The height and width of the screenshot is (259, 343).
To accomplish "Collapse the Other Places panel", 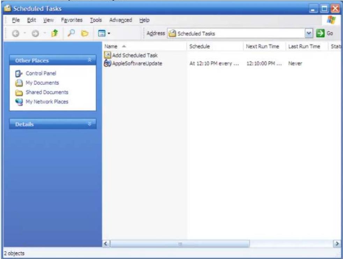I will (x=89, y=60).
